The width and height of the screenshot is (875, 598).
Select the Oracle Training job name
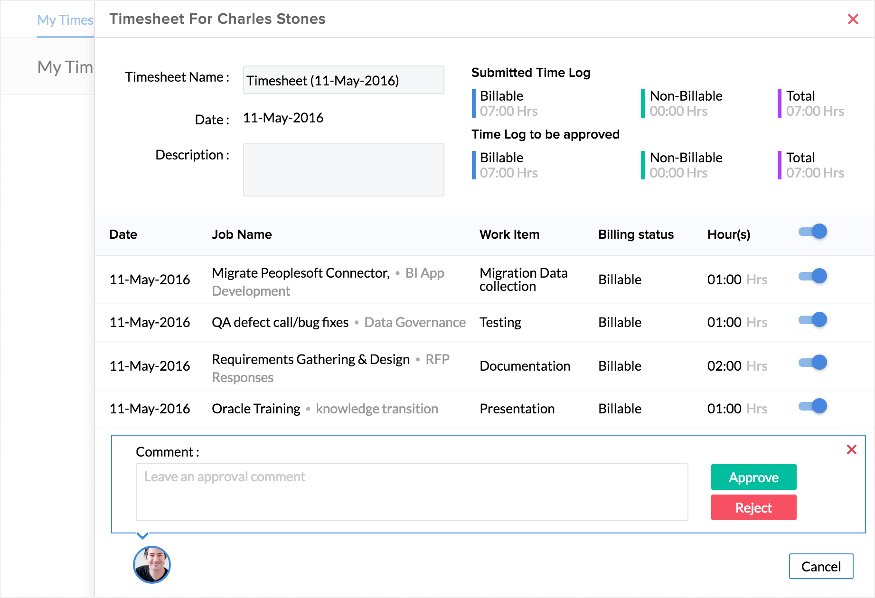click(x=256, y=409)
